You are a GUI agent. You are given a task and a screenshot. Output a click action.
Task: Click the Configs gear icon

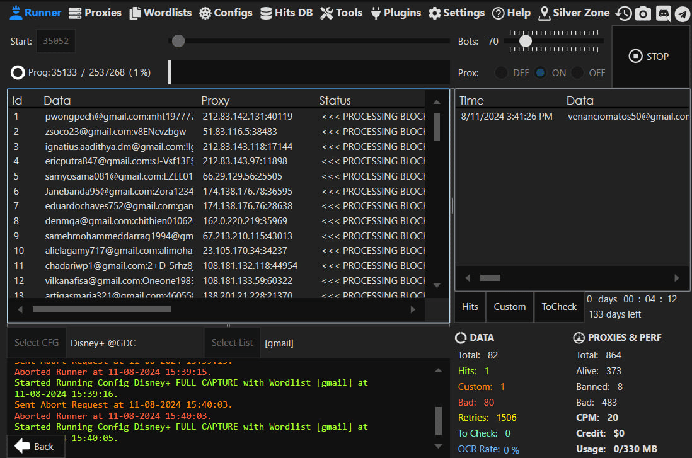[x=205, y=13]
